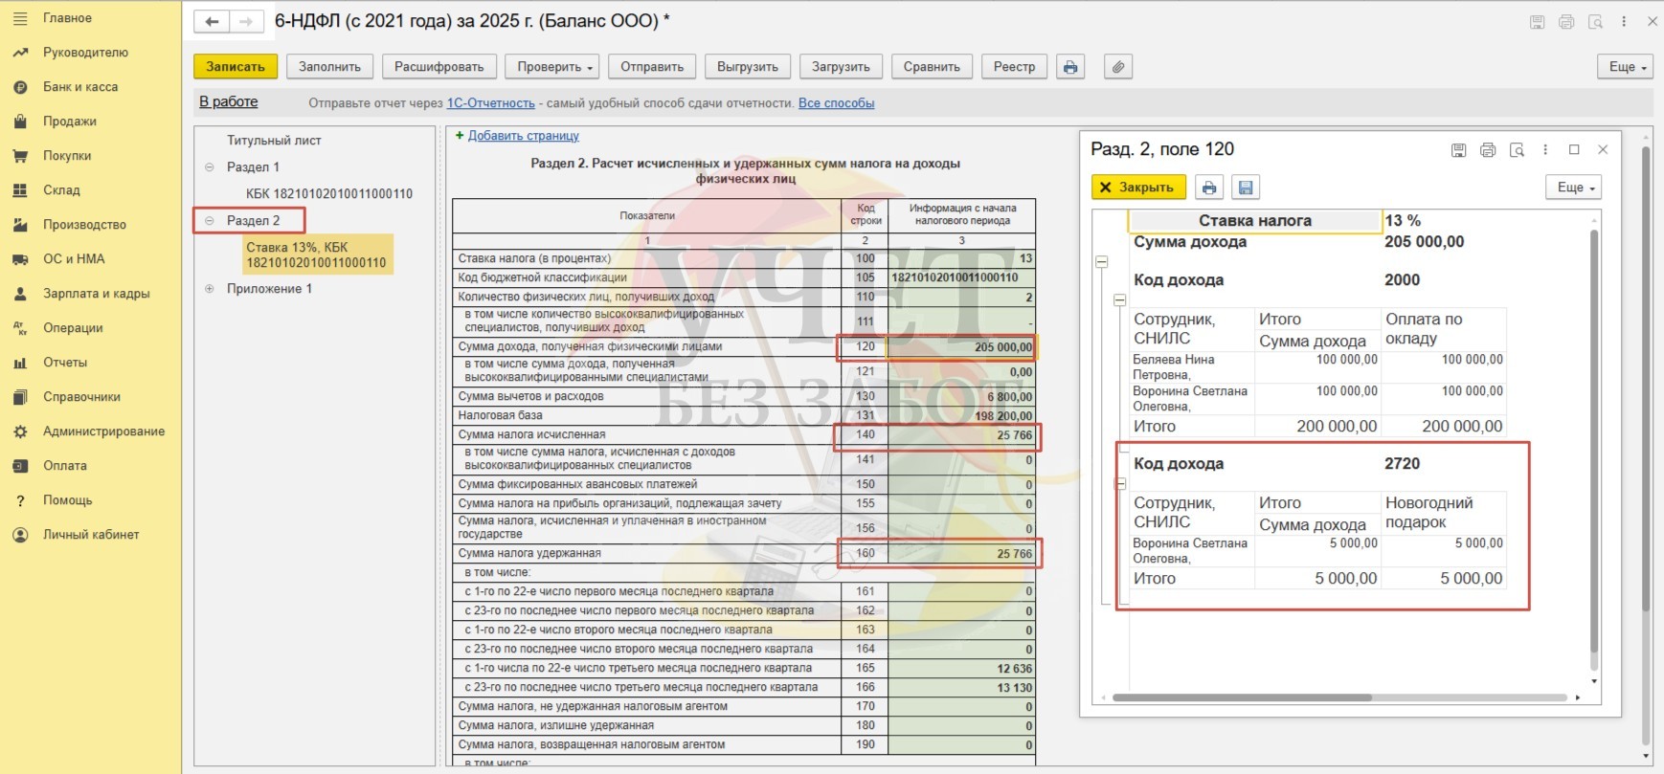Open Зарплата и кадры section
Image resolution: width=1664 pixels, height=774 pixels.
pos(96,294)
